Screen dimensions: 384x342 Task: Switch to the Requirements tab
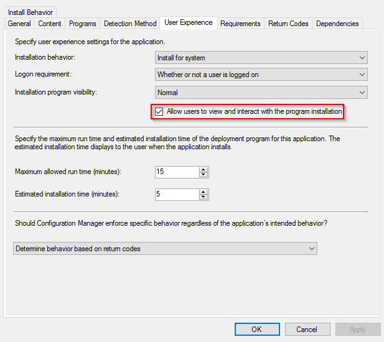(x=240, y=24)
